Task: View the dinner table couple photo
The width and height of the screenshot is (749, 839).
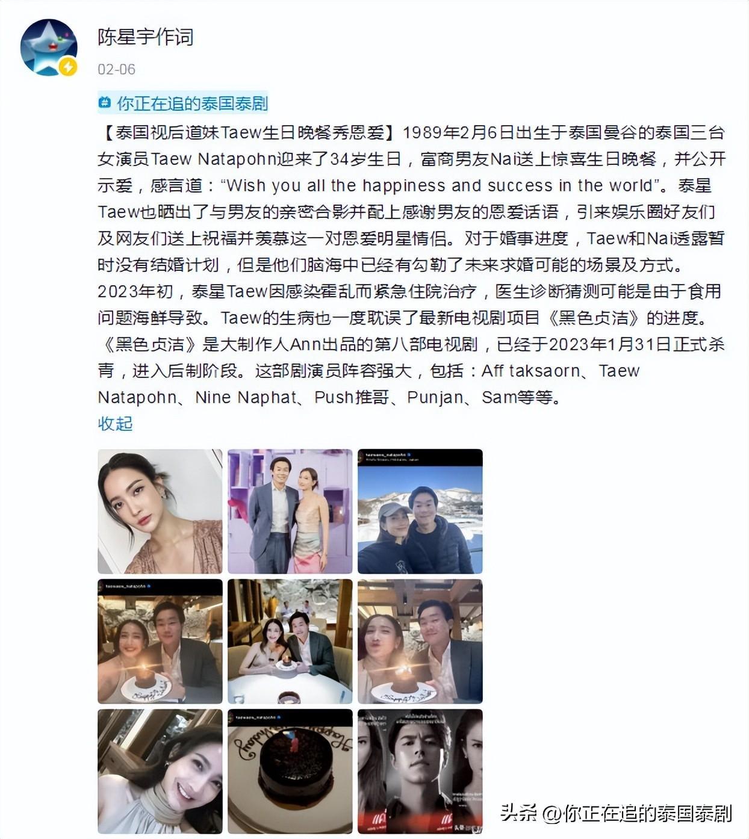Action: tap(290, 642)
